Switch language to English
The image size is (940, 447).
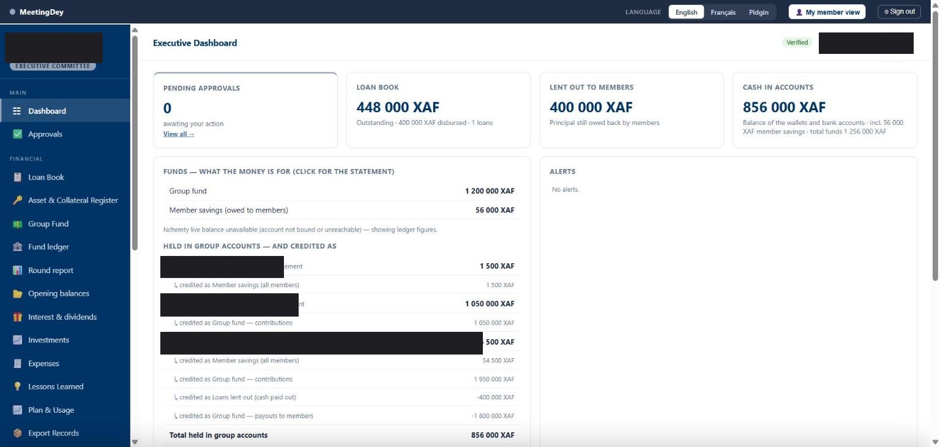(x=686, y=12)
